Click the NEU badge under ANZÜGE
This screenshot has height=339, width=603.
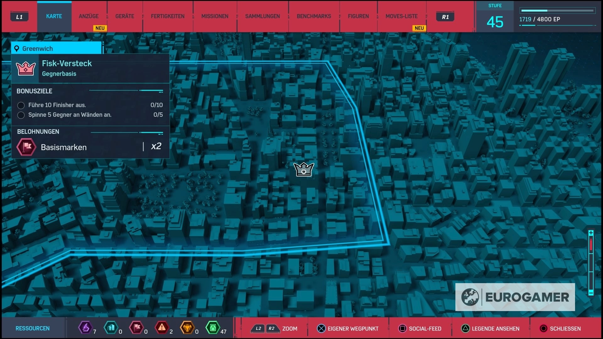coord(100,28)
